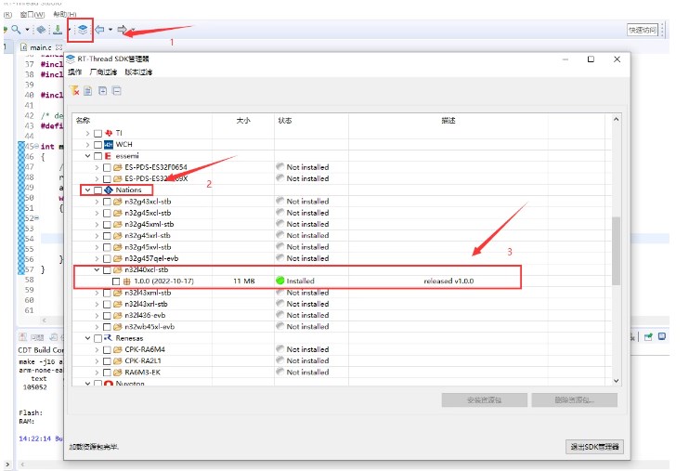The height and width of the screenshot is (471, 689).
Task: Click the Nations vendor logo icon
Action: (x=109, y=190)
